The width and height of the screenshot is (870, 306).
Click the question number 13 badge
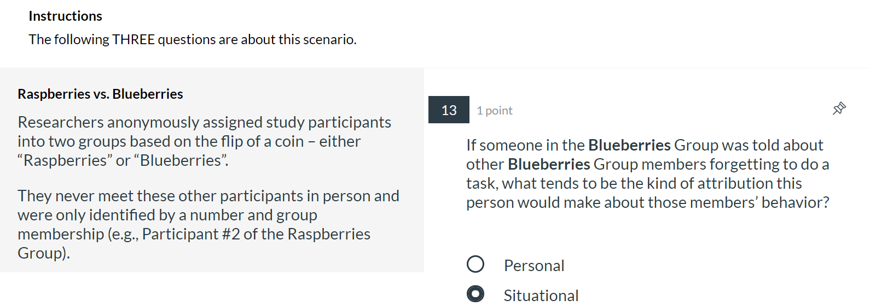coord(449,110)
